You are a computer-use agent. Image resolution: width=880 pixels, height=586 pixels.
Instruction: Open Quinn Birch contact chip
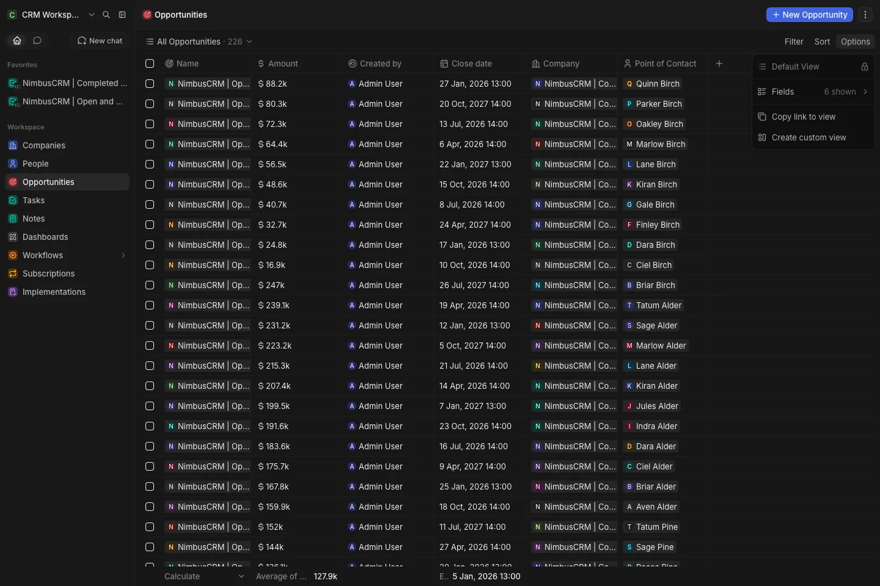(x=652, y=84)
